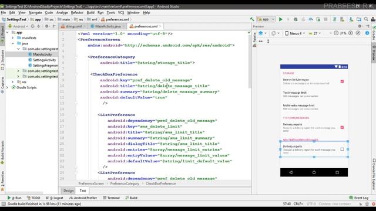Open the Android project view dropdown
This screenshot has width=376, height=211.
[18, 26]
